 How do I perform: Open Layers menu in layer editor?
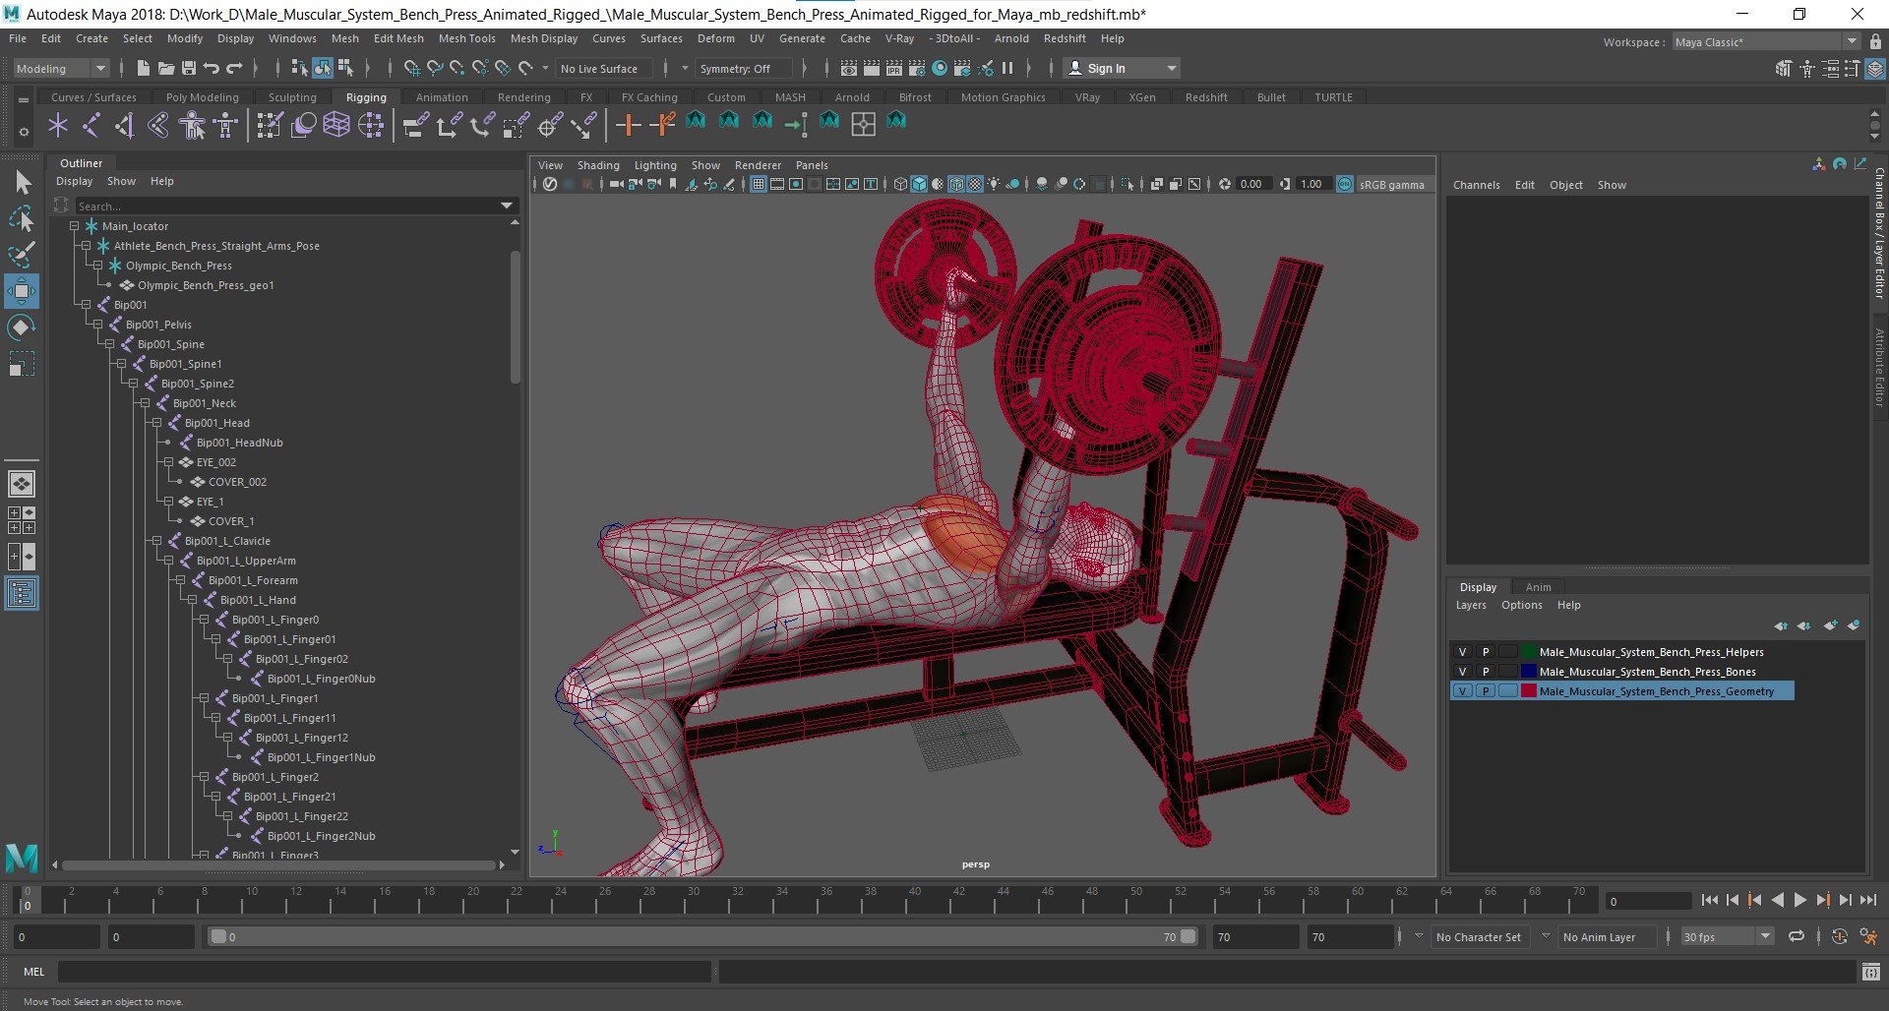pos(1471,605)
